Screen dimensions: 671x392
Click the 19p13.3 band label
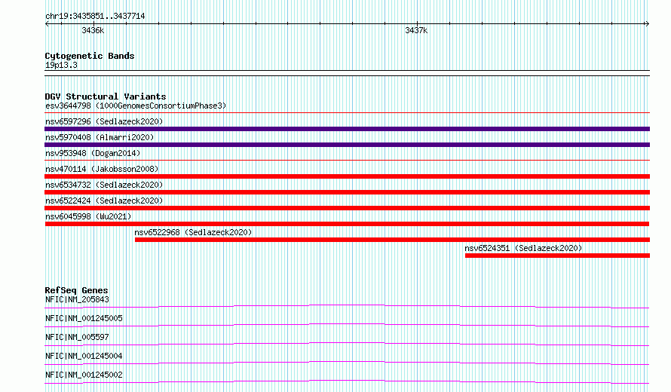tap(61, 65)
